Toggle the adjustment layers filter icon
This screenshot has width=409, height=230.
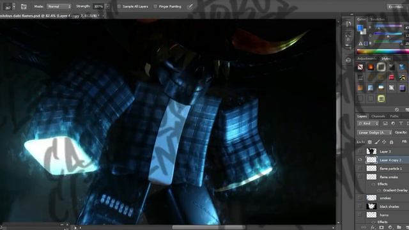pos(393,123)
